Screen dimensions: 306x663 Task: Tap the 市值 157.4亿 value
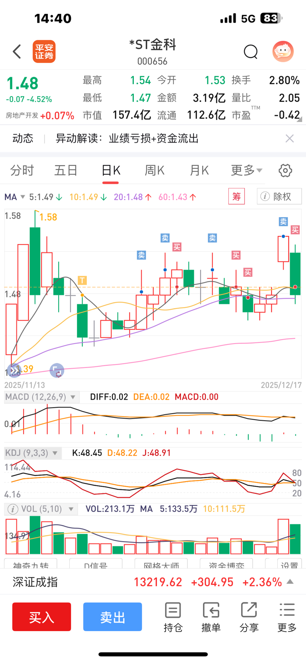coord(131,115)
